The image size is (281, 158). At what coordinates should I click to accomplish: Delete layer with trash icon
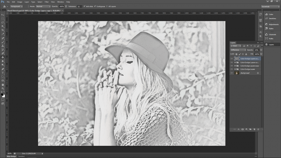[x=258, y=129]
